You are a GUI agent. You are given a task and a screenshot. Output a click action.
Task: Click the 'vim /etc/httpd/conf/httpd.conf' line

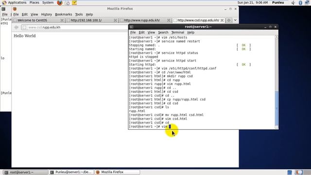pyautogui.click(x=173, y=69)
